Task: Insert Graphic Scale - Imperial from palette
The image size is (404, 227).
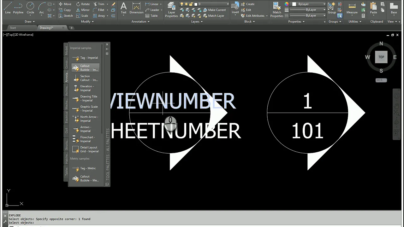Action: [86, 109]
